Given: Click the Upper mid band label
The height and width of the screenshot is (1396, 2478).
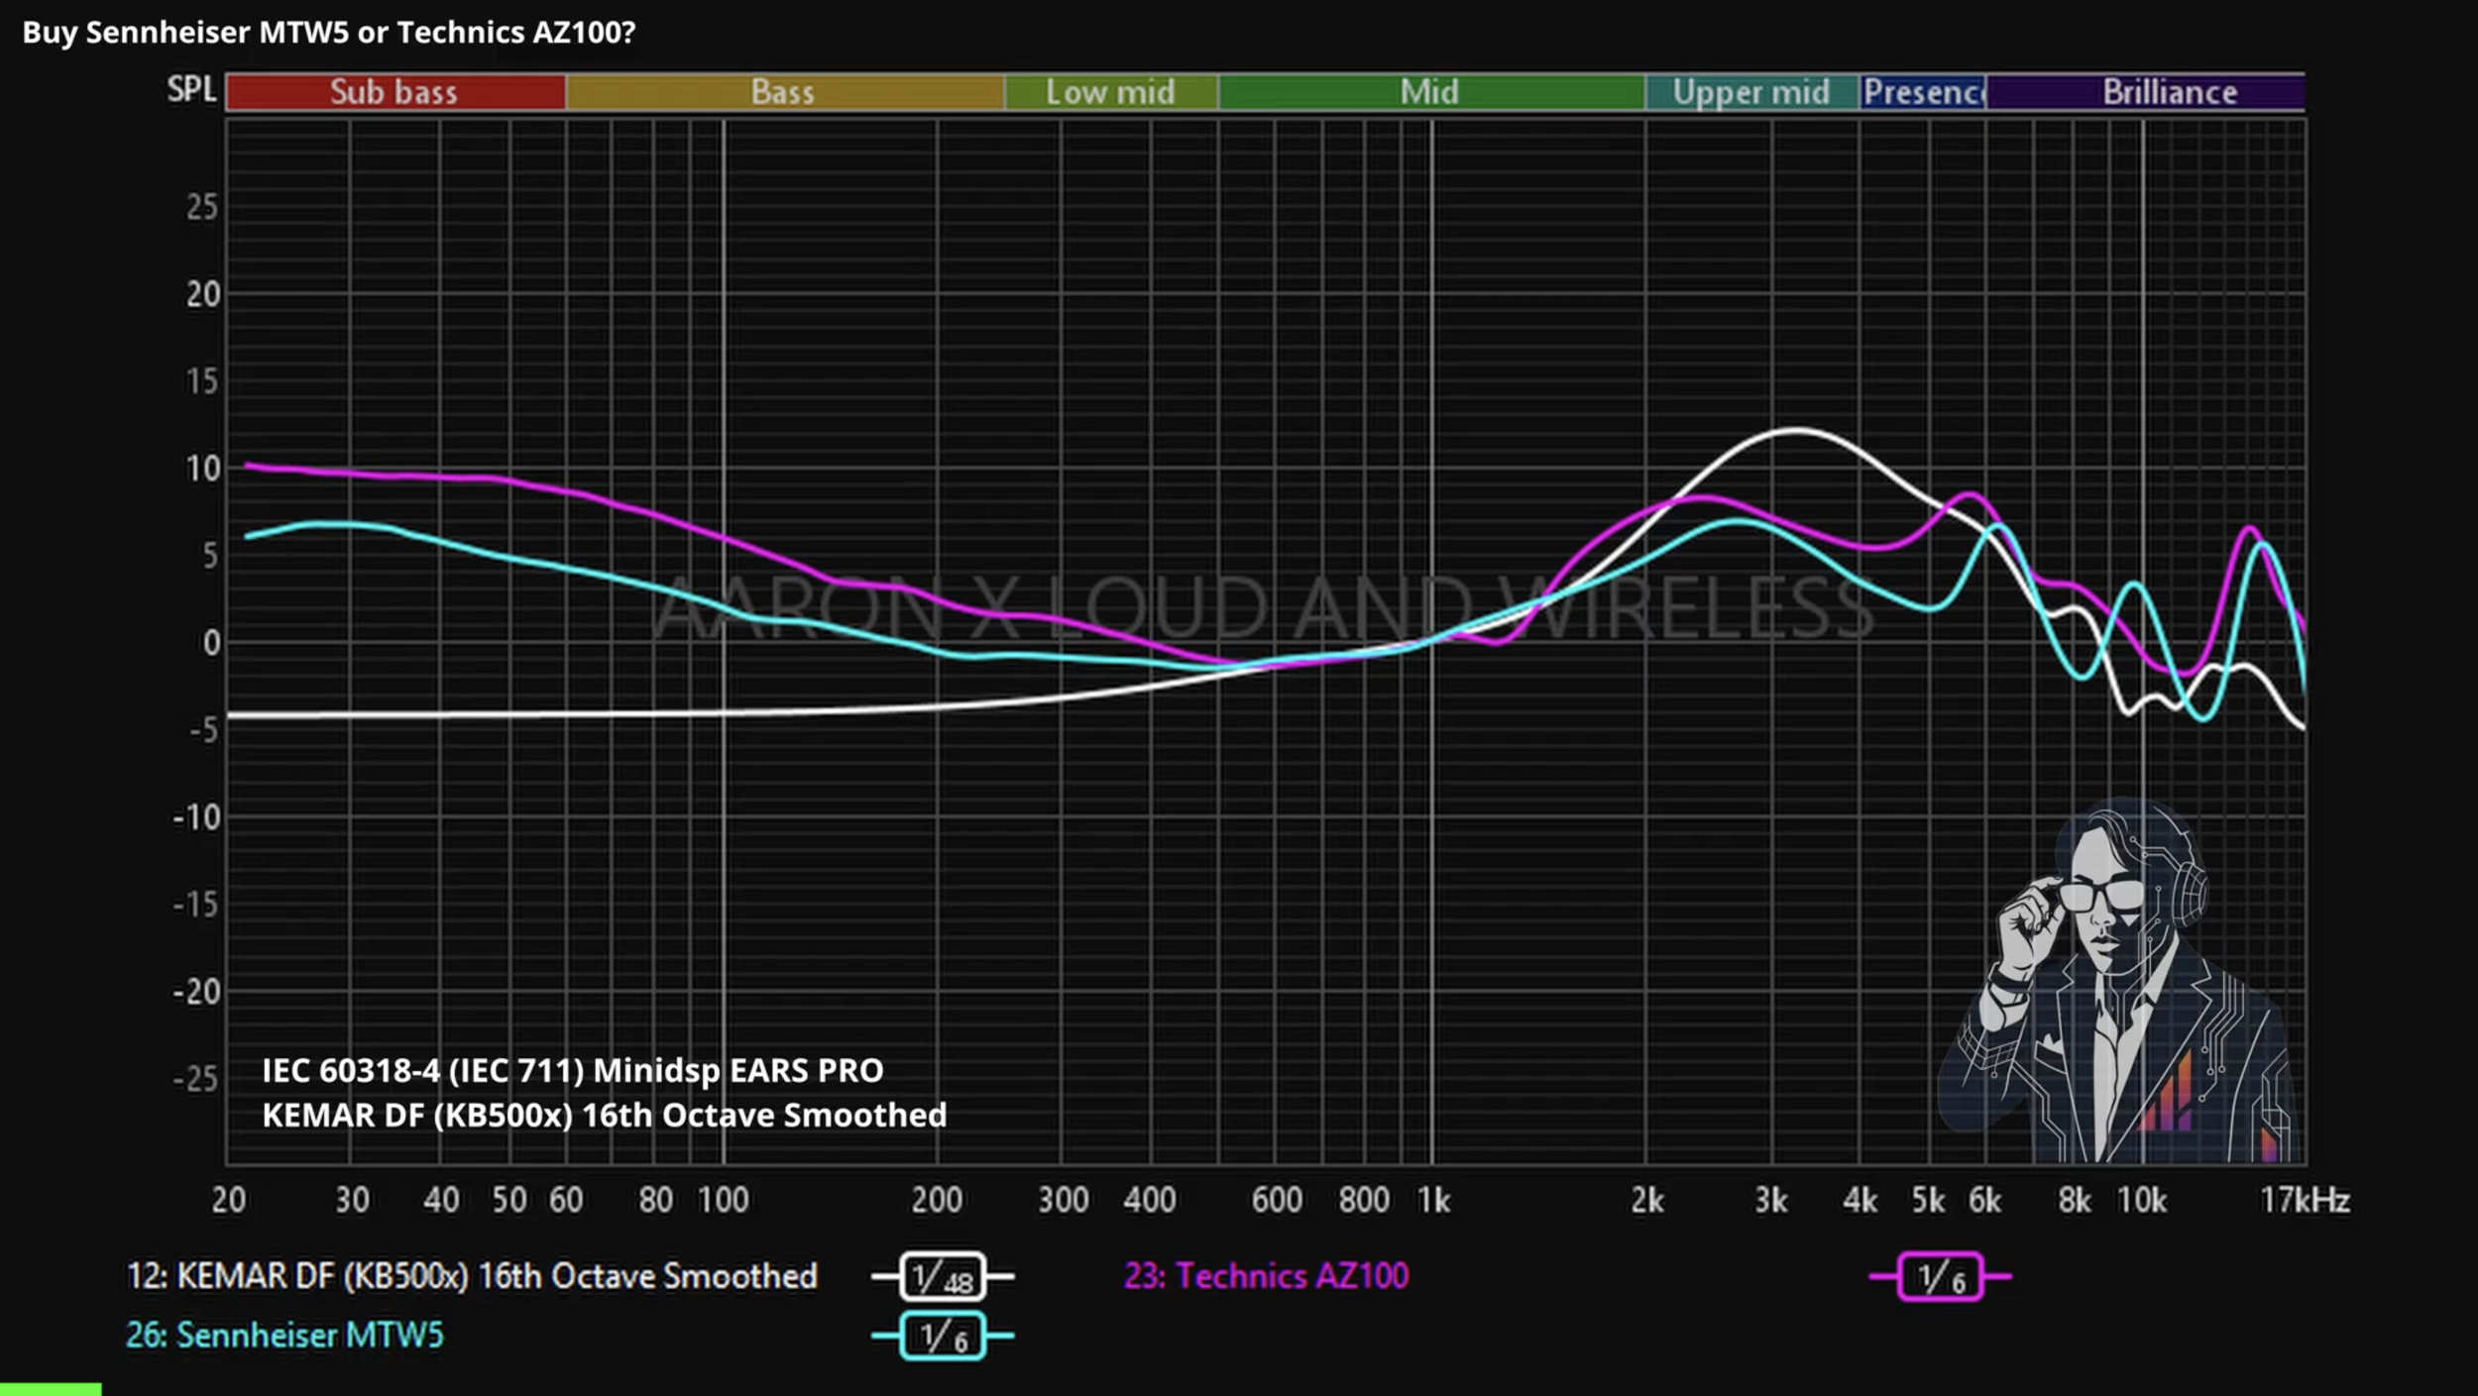Looking at the screenshot, I should (x=1751, y=92).
